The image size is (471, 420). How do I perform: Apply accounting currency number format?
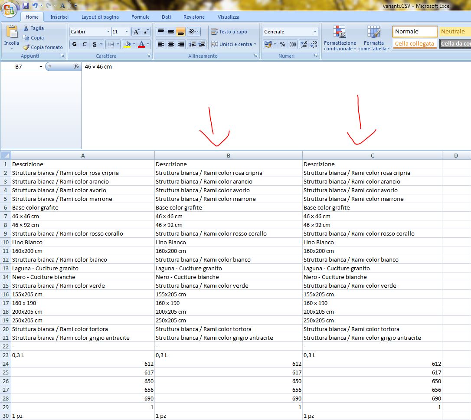[x=267, y=44]
